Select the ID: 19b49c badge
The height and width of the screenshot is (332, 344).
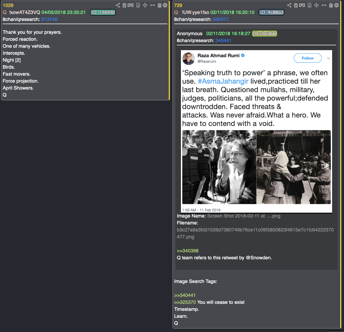103,12
